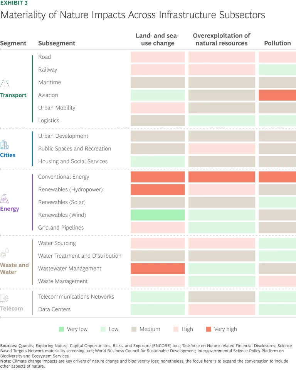Click the Cities buildings icon
The image size is (296, 370).
(4, 145)
